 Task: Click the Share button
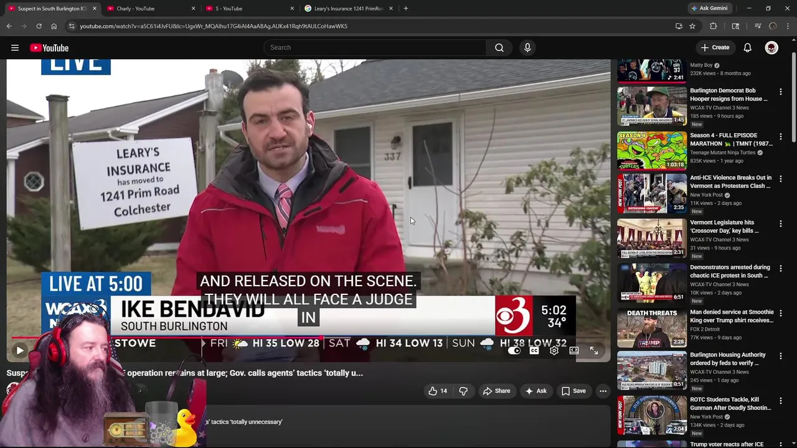pyautogui.click(x=496, y=391)
